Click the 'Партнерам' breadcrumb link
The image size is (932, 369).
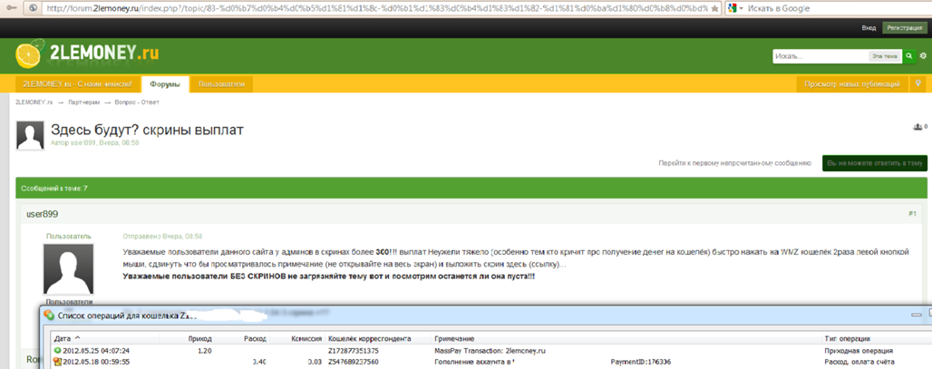click(x=83, y=102)
